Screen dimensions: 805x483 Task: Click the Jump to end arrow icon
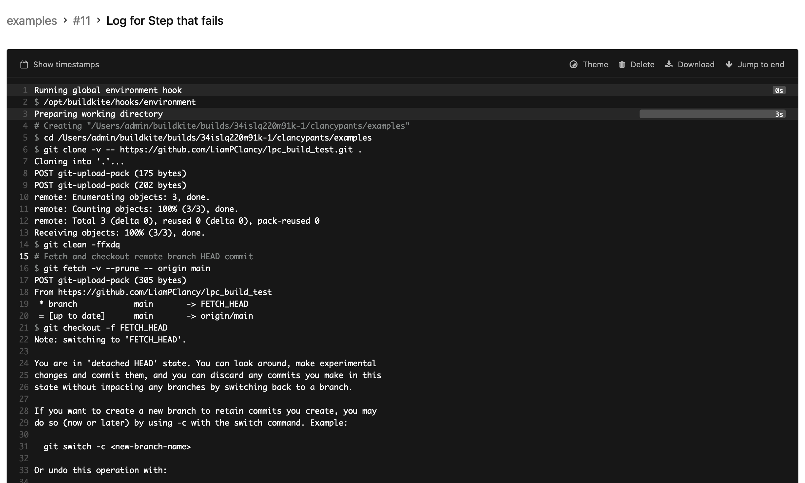pos(729,64)
